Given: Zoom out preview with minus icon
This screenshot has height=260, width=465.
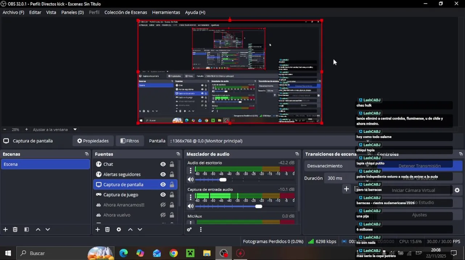Looking at the screenshot, I should (5, 129).
